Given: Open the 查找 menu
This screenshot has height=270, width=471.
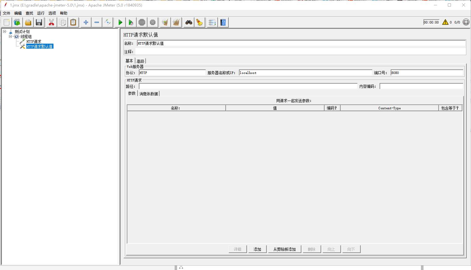Looking at the screenshot, I should 29,13.
